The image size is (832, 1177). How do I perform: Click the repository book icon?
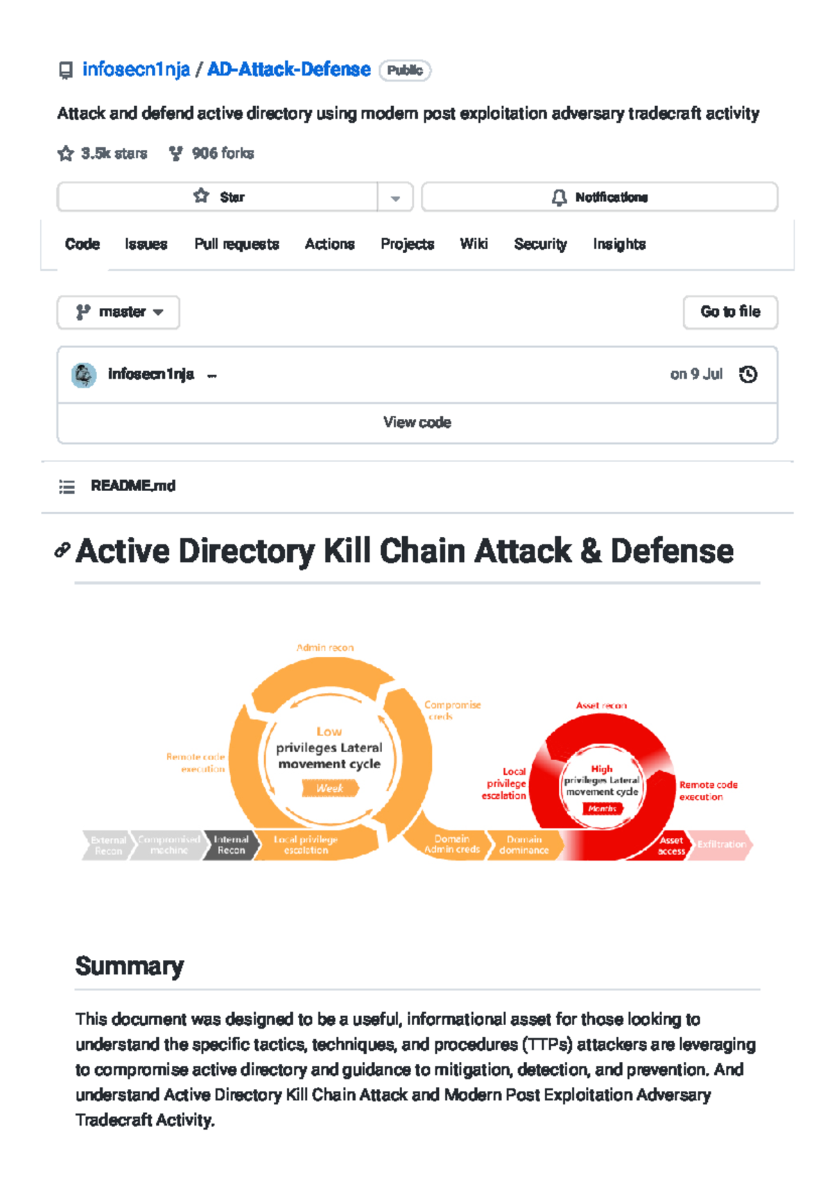click(65, 70)
